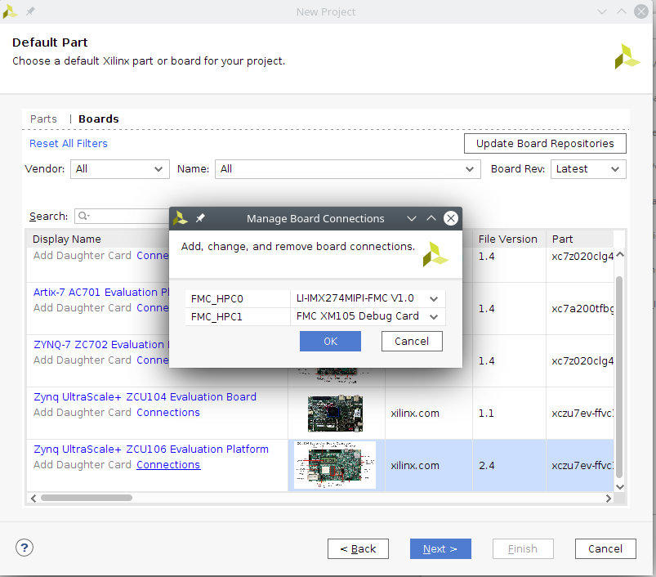656x577 pixels.
Task: Click the pin icon in New Project title bar
Action: coord(30,11)
